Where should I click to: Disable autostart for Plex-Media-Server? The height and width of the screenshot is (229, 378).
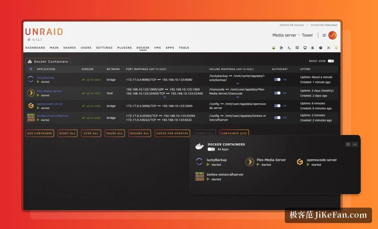click(x=277, y=93)
